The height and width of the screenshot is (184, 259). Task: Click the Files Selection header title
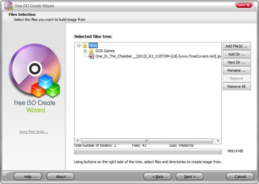tap(22, 14)
